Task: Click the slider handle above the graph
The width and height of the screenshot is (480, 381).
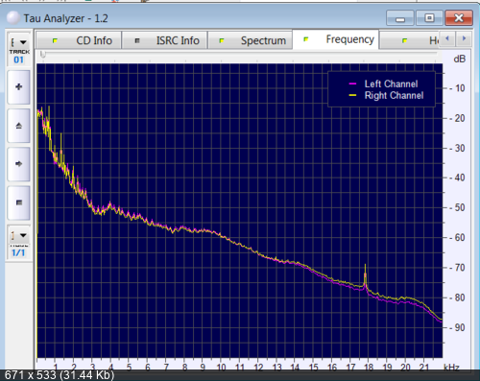Action: click(x=43, y=55)
